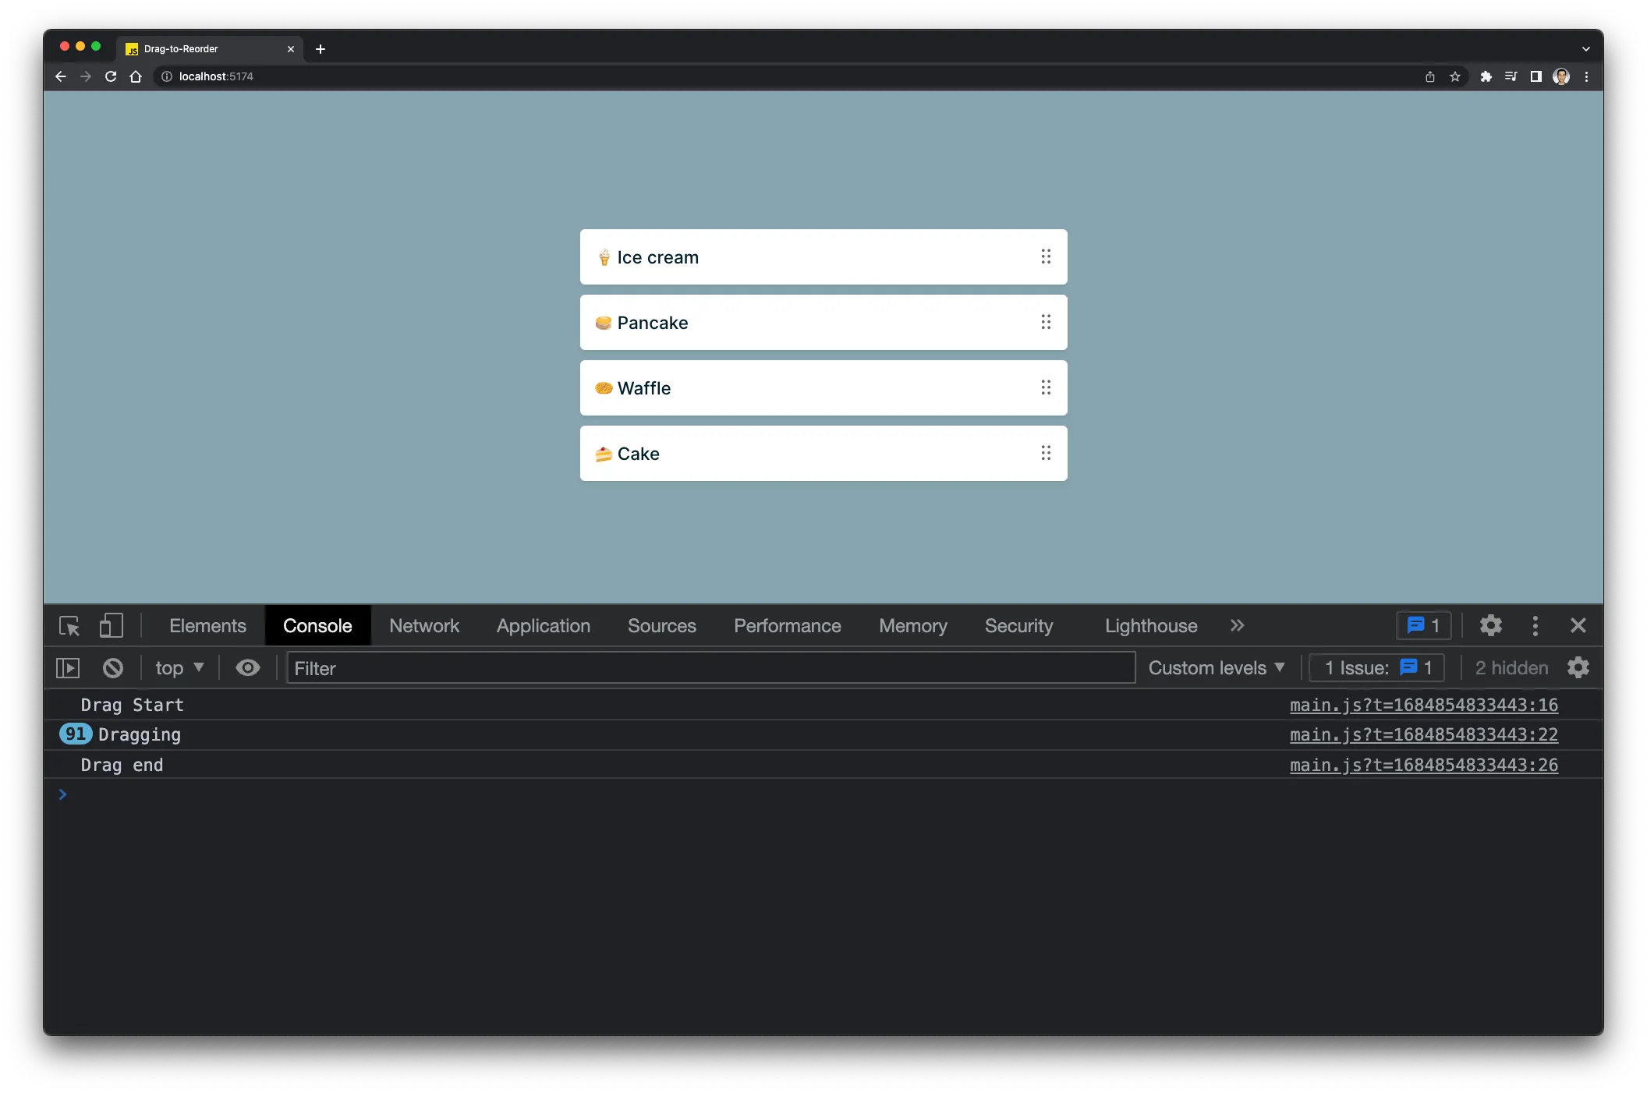The image size is (1647, 1093).
Task: Close the DevTools panel
Action: pos(1578,626)
